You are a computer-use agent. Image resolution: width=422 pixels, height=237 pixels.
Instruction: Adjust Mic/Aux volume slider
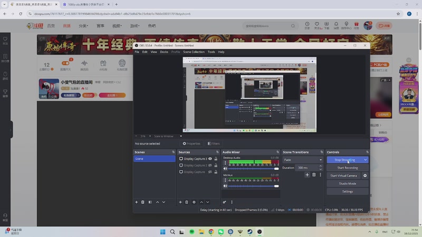pos(253,186)
